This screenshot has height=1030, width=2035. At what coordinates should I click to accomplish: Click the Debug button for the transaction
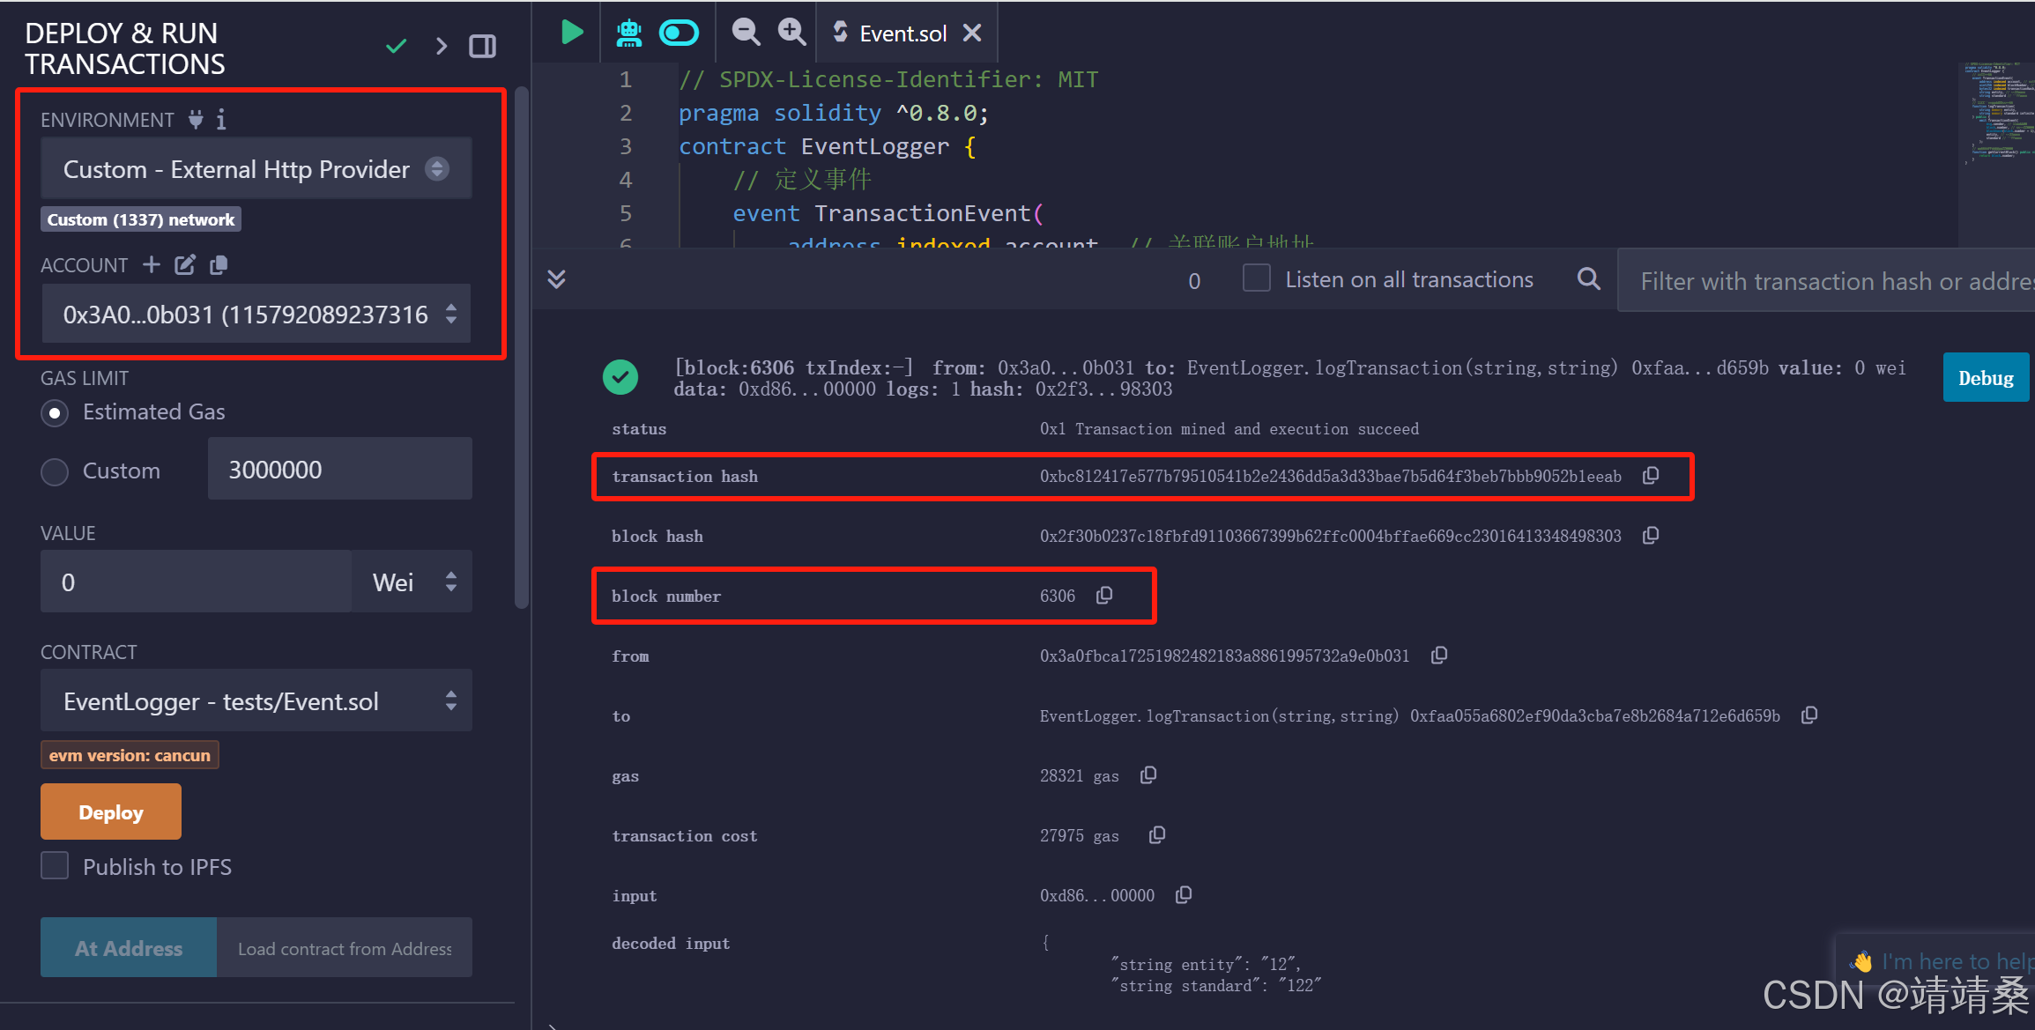[1985, 378]
